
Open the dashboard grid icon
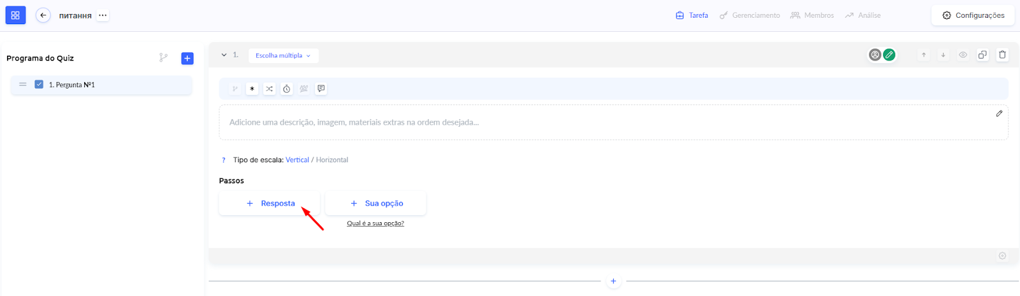click(15, 15)
